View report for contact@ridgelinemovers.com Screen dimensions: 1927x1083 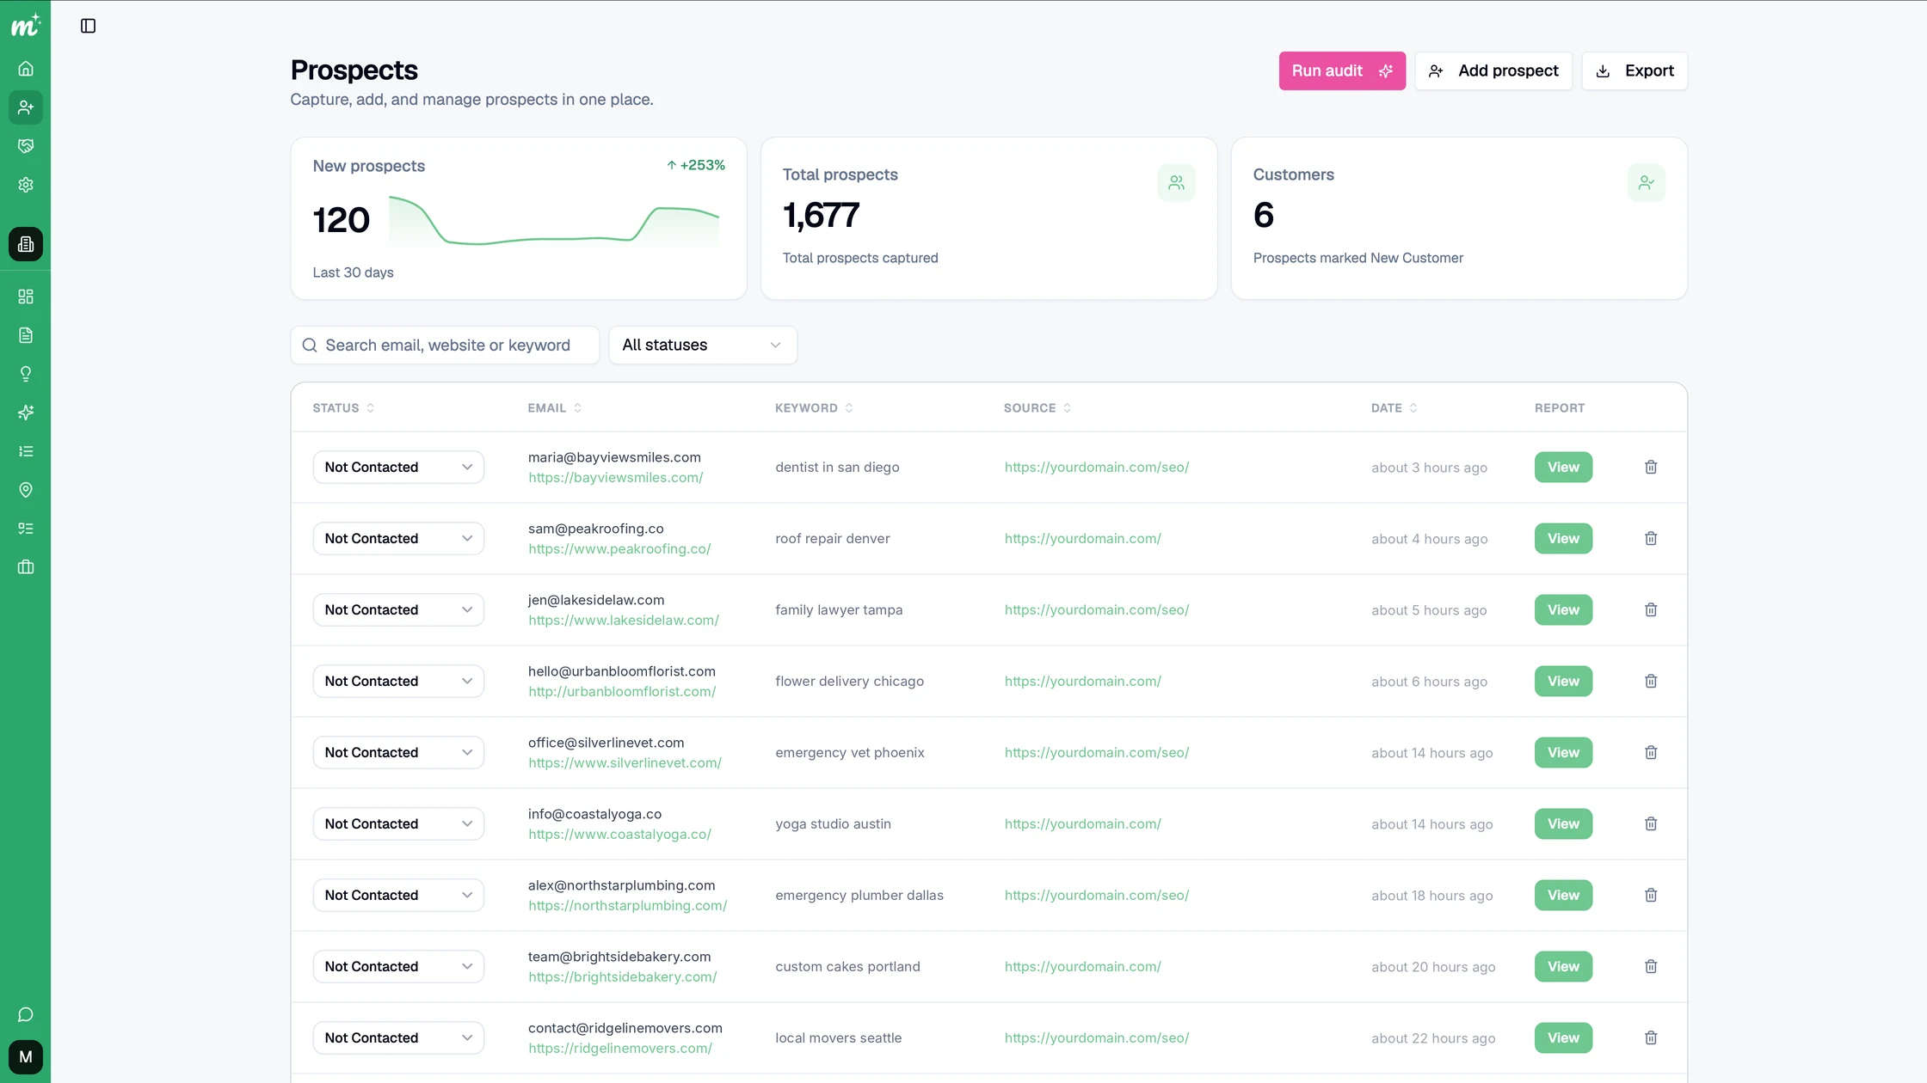(x=1563, y=1038)
